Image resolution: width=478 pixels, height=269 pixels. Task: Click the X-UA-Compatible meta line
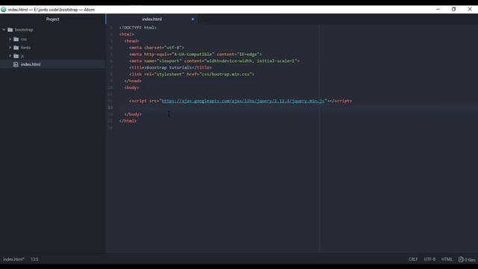(196, 55)
